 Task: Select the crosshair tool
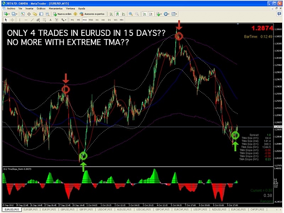click(x=12, y=20)
